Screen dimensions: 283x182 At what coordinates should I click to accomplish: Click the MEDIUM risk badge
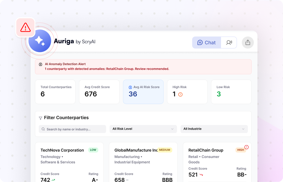point(165,150)
